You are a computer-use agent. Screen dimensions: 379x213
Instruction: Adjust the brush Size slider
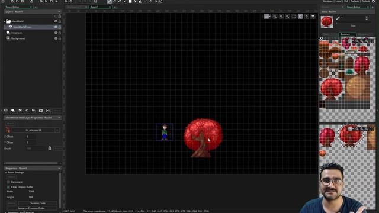(x=353, y=22)
